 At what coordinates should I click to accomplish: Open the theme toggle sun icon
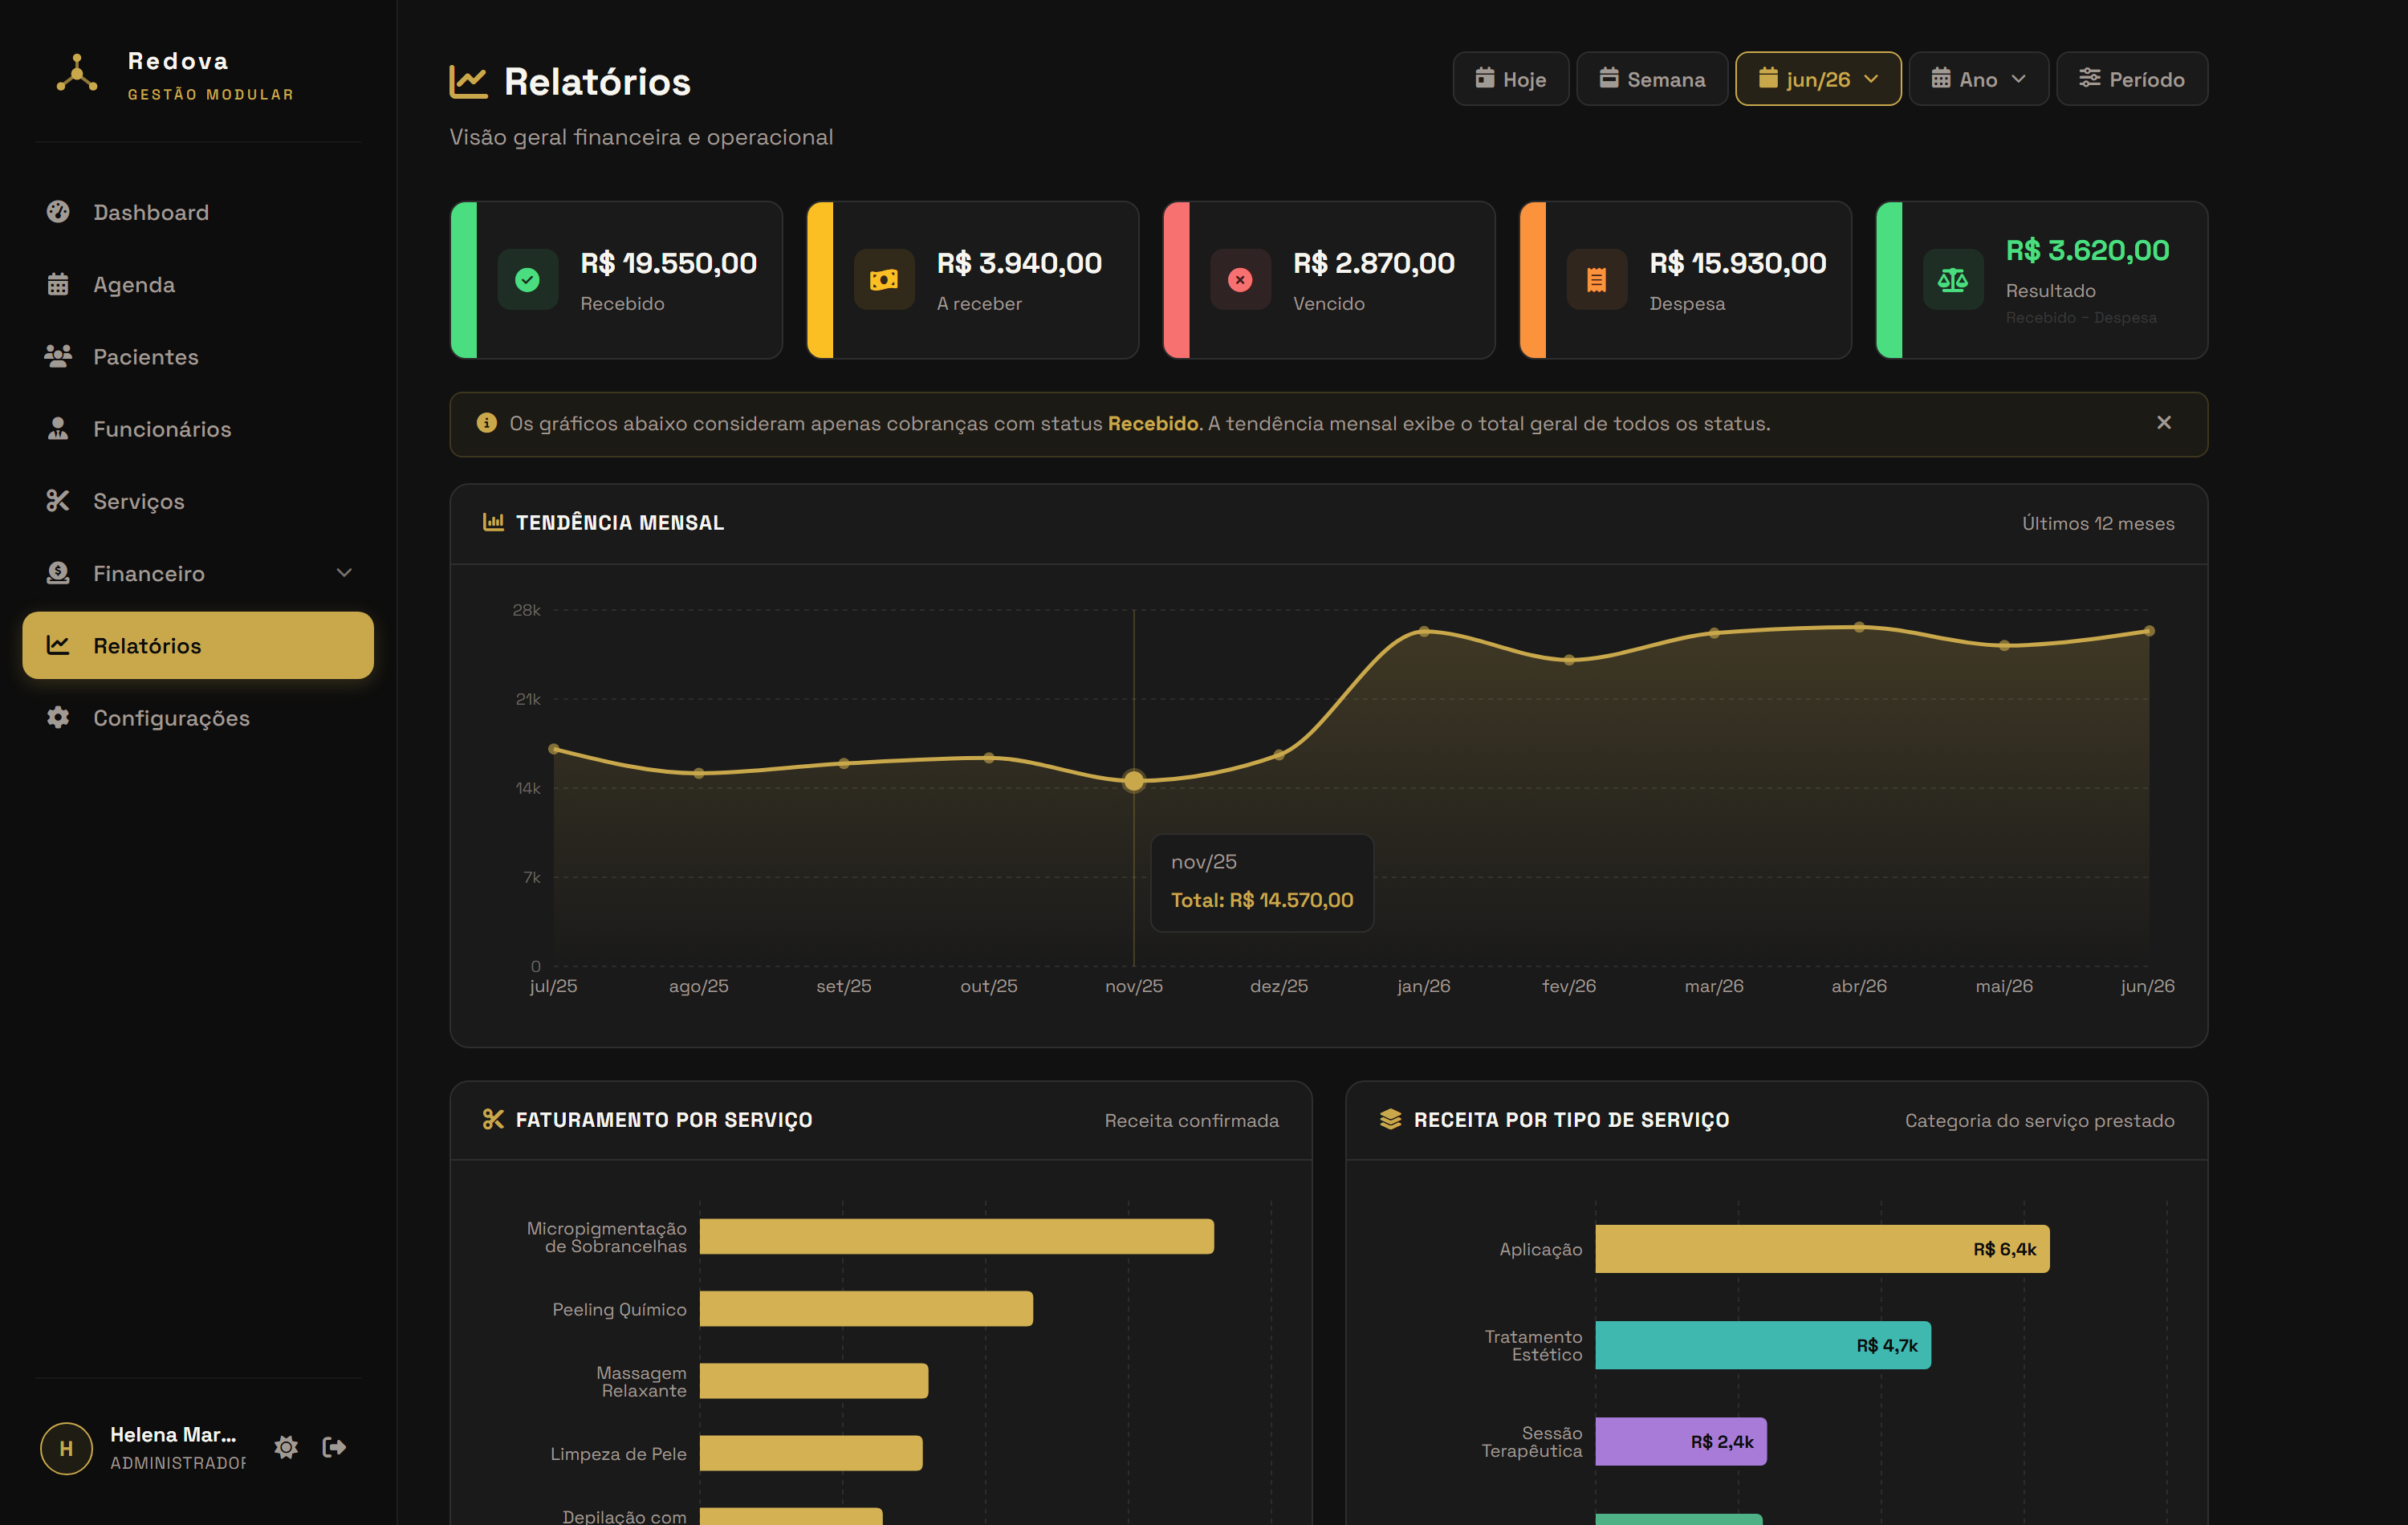[286, 1447]
